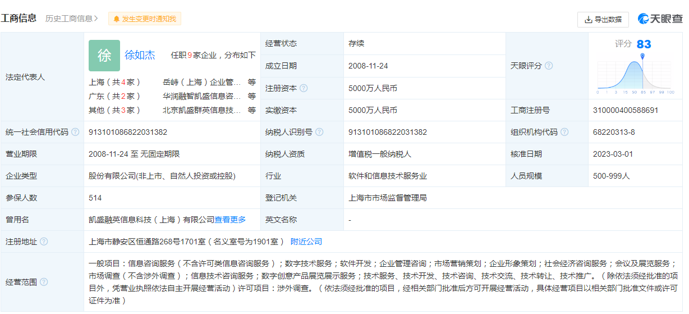This screenshot has width=689, height=314.
Task: Expand 等 after 北京凯盛群英 company
Action: coord(252,110)
